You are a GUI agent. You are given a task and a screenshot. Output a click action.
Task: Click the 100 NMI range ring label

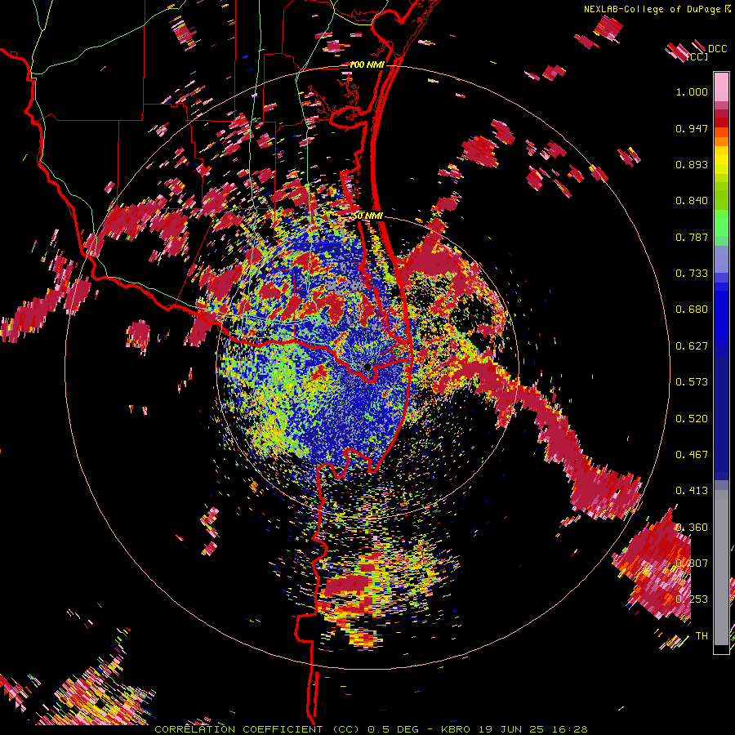pos(367,65)
